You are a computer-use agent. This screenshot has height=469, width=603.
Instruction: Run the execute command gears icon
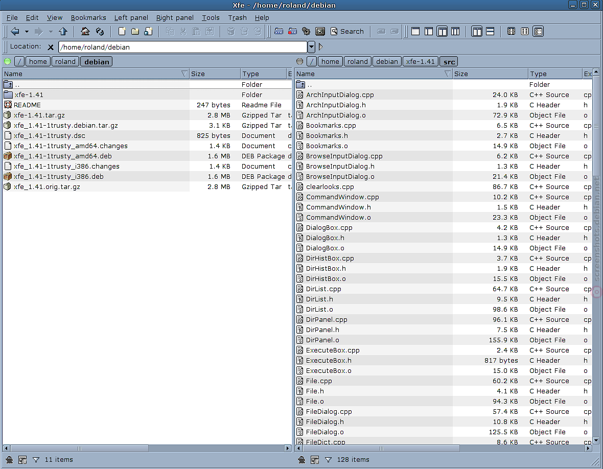[x=306, y=32]
